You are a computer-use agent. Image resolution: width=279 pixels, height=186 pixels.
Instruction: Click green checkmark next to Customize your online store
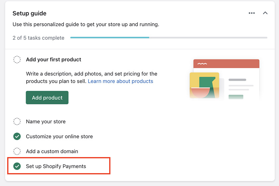click(x=17, y=136)
